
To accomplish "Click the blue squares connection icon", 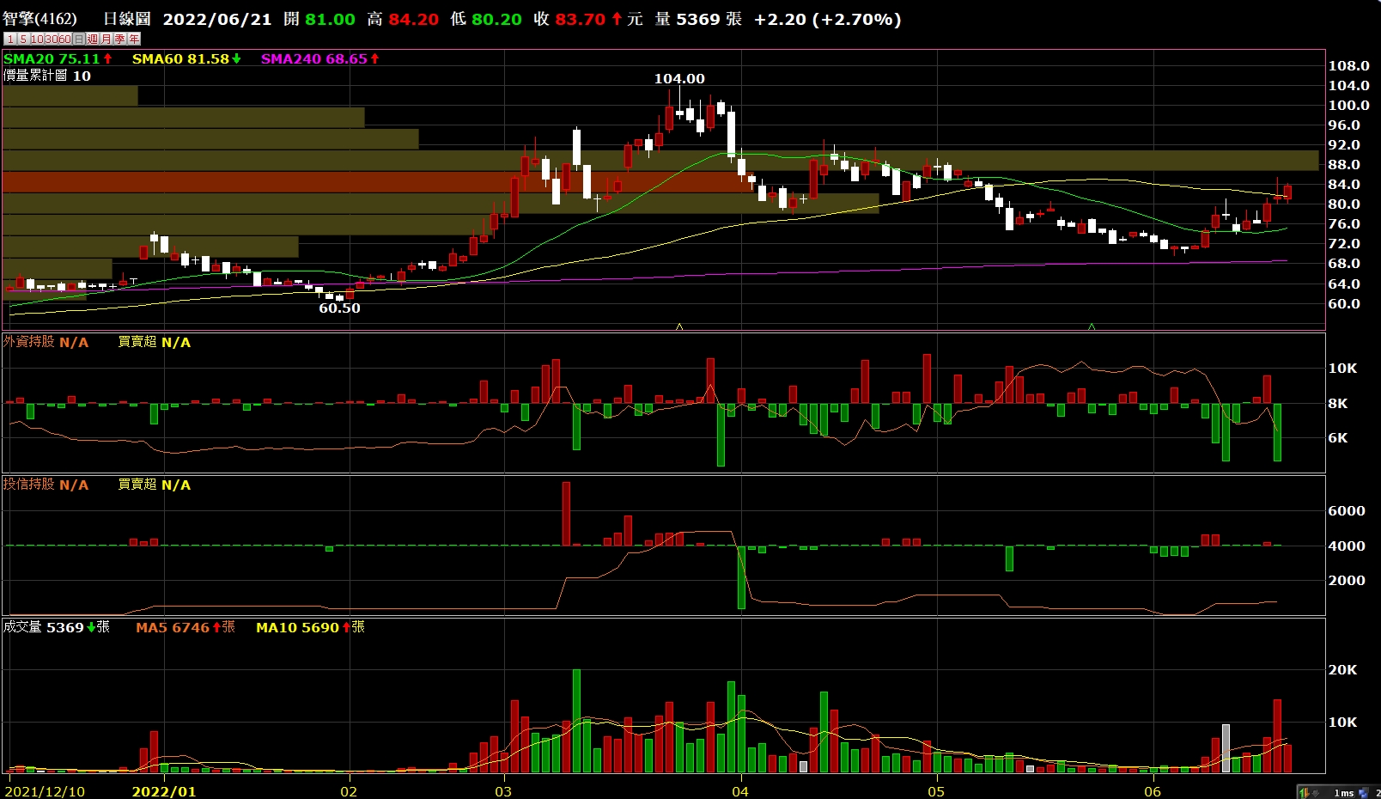I will pos(1363,792).
